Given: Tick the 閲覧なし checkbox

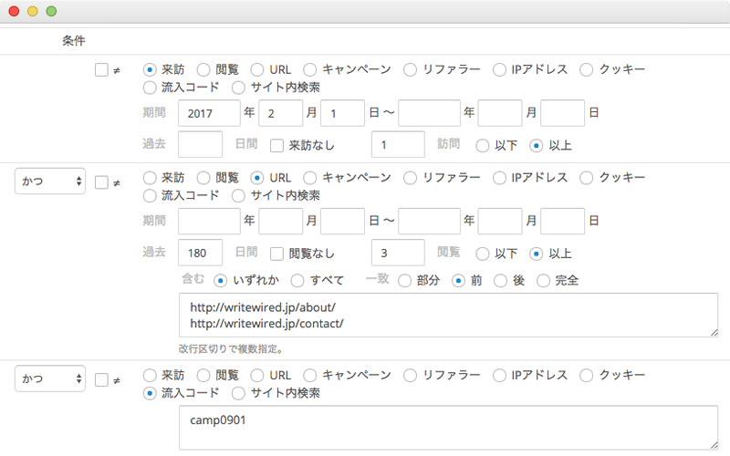Looking at the screenshot, I should tap(277, 254).
